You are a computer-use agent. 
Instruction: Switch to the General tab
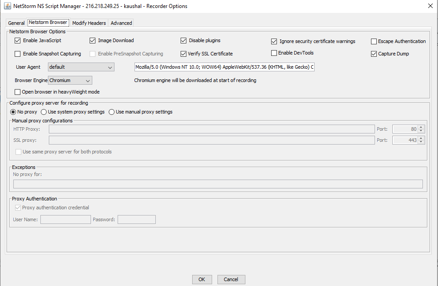coord(16,23)
